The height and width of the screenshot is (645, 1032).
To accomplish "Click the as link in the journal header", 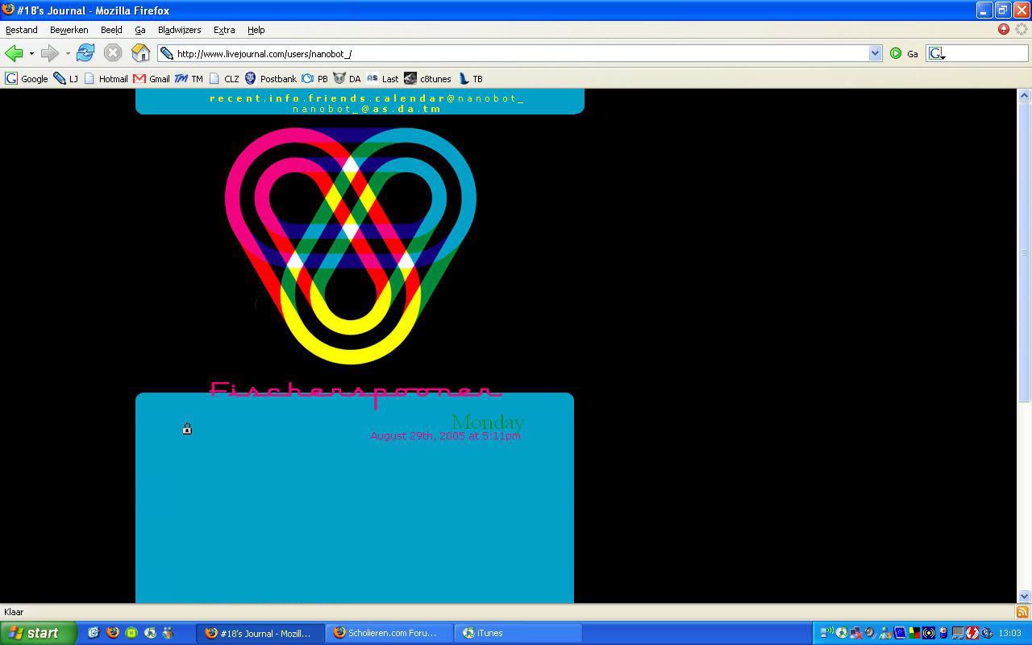I will point(380,109).
